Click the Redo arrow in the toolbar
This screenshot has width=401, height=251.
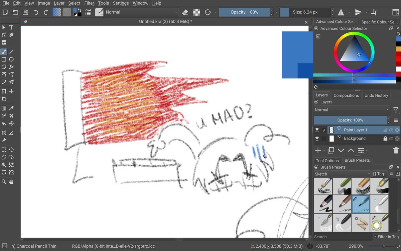point(46,12)
